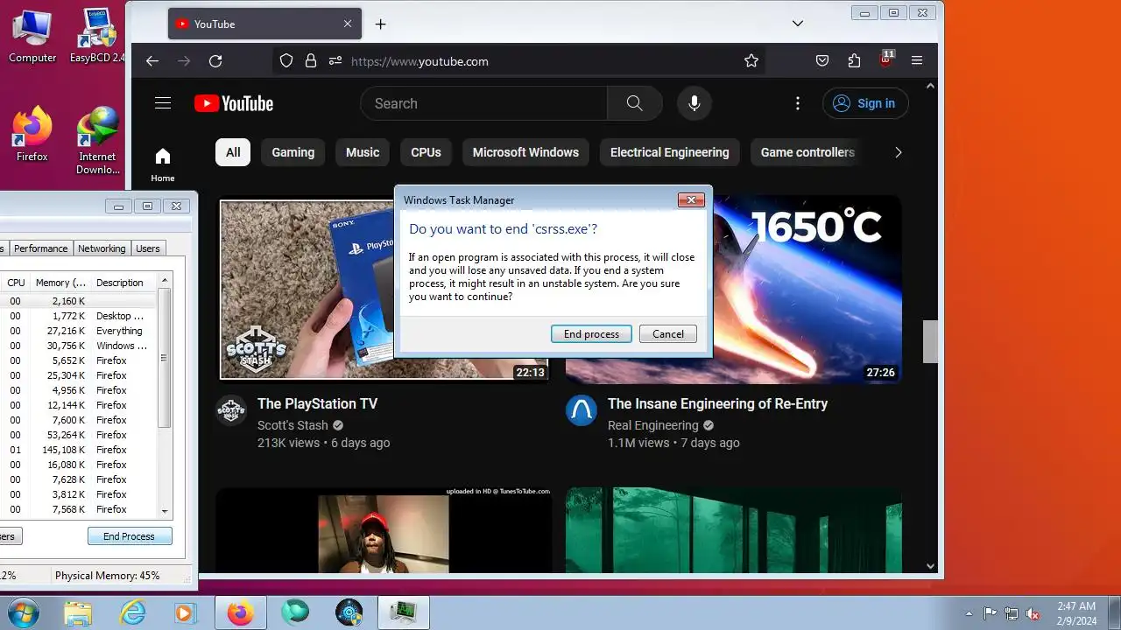This screenshot has width=1121, height=630.
Task: Open Windows Explorer from taskbar
Action: [x=78, y=612]
